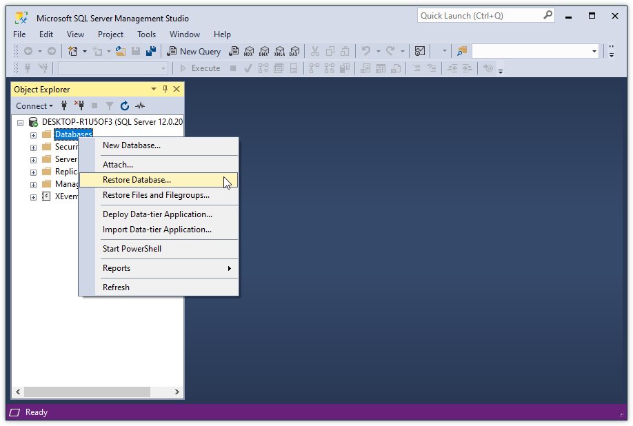Click the Database Engine Query icon
The height and width of the screenshot is (426, 633).
[x=234, y=51]
